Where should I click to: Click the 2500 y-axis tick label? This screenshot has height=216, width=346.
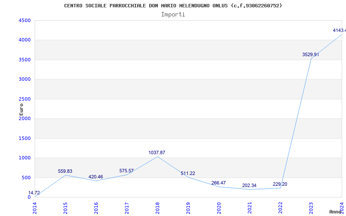click(25, 99)
